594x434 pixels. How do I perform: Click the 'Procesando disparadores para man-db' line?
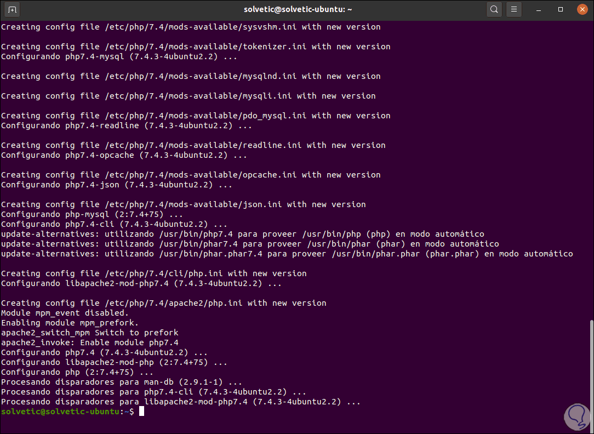pos(122,382)
